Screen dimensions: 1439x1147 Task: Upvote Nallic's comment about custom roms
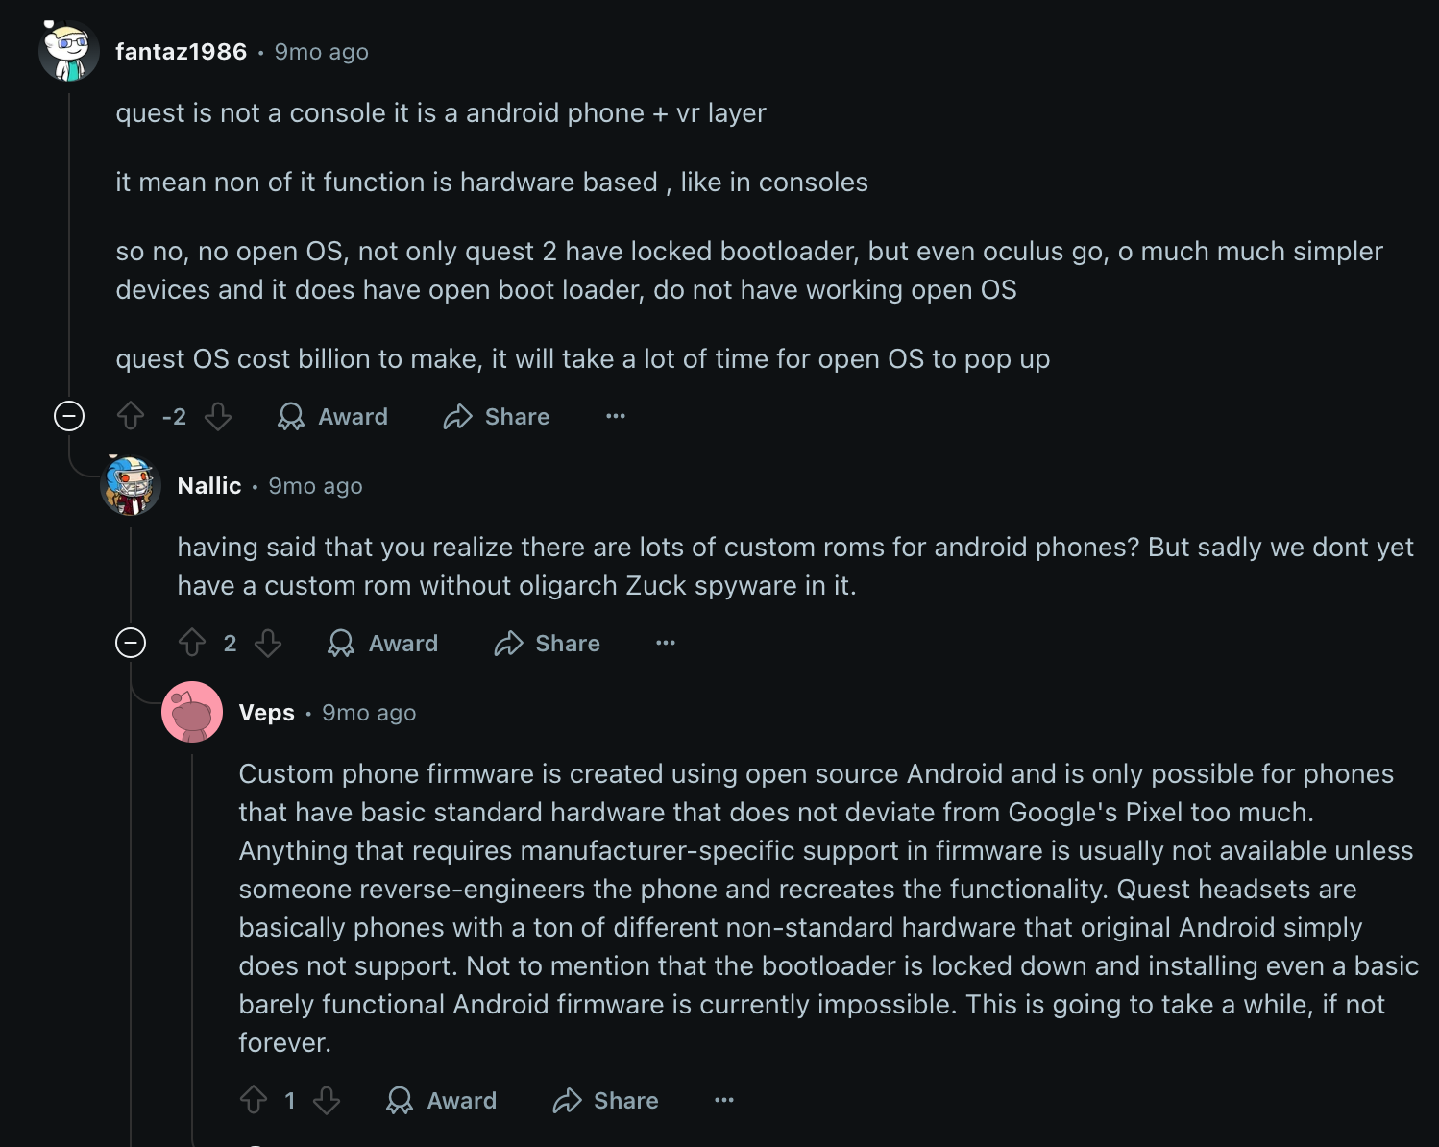192,644
